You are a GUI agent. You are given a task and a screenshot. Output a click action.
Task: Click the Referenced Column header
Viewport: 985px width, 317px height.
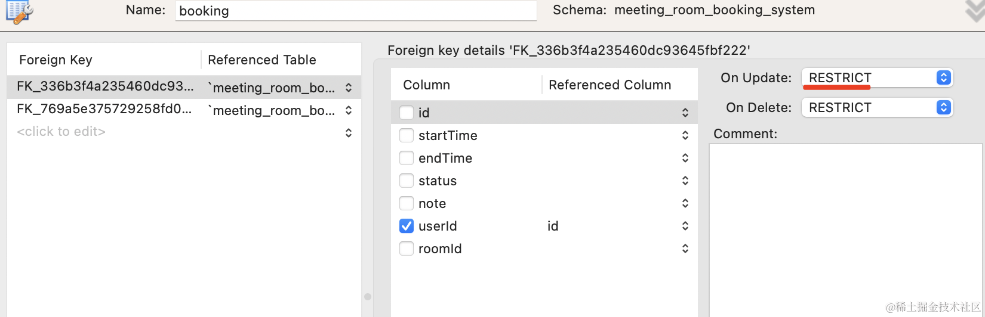(610, 85)
